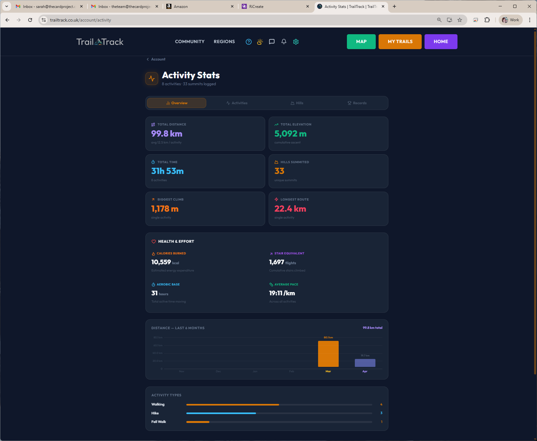Image resolution: width=537 pixels, height=441 pixels.
Task: Click the Health & Effort heart icon
Action: pyautogui.click(x=154, y=241)
